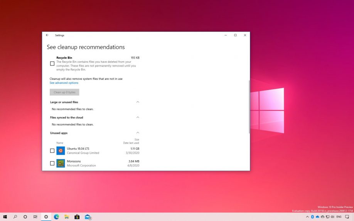354x221 pixels.
Task: Click See cleanup recommendations heading
Action: click(x=86, y=47)
